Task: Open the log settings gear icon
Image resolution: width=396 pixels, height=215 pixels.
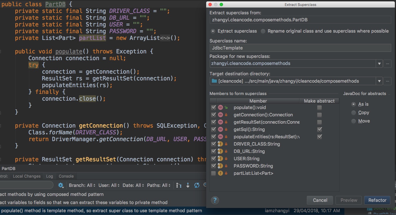Action: click(61, 185)
